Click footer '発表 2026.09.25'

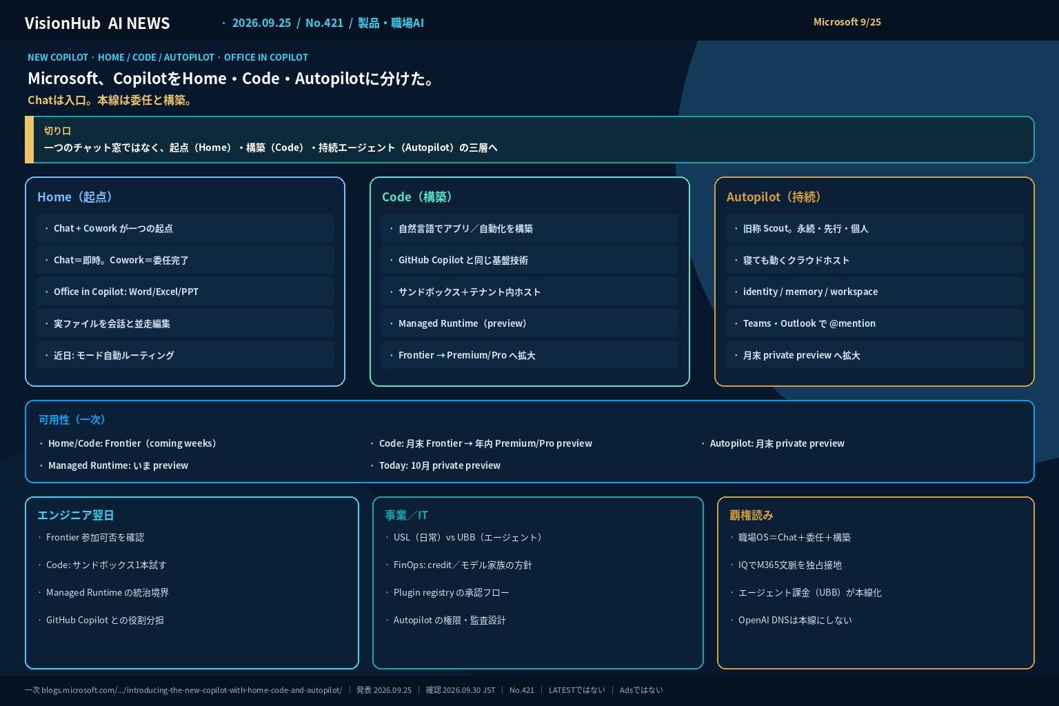pos(384,690)
